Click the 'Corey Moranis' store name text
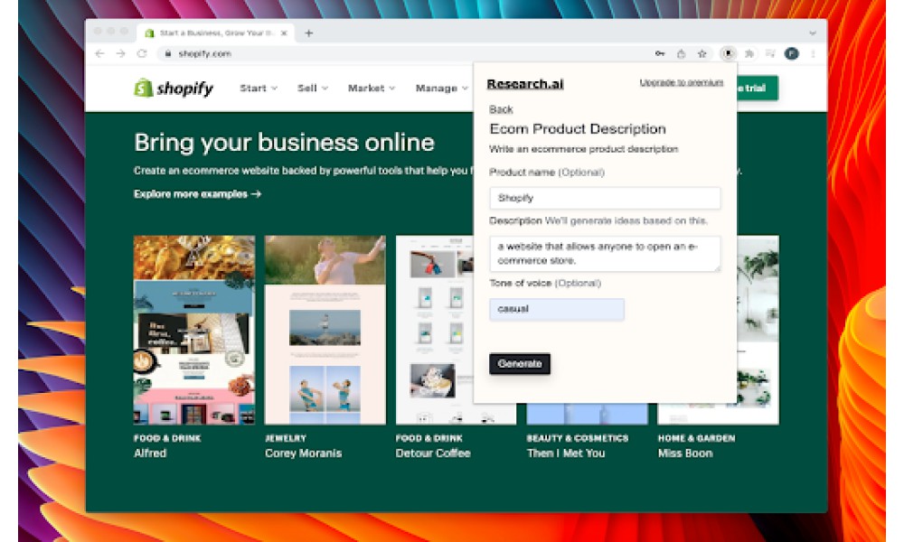This screenshot has height=542, width=904. 303,453
